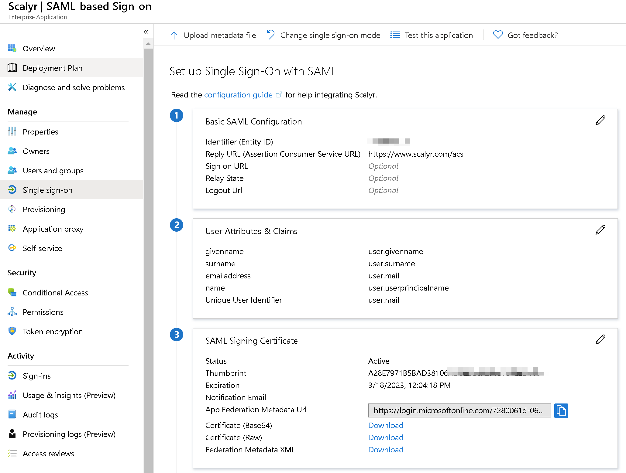Click the Provisioning cycle icon
Image resolution: width=626 pixels, height=473 pixels.
click(x=12, y=209)
